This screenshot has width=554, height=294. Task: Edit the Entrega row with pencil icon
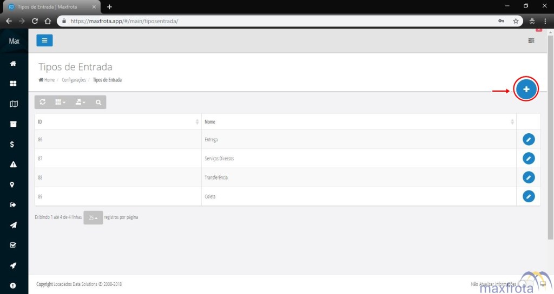click(529, 140)
